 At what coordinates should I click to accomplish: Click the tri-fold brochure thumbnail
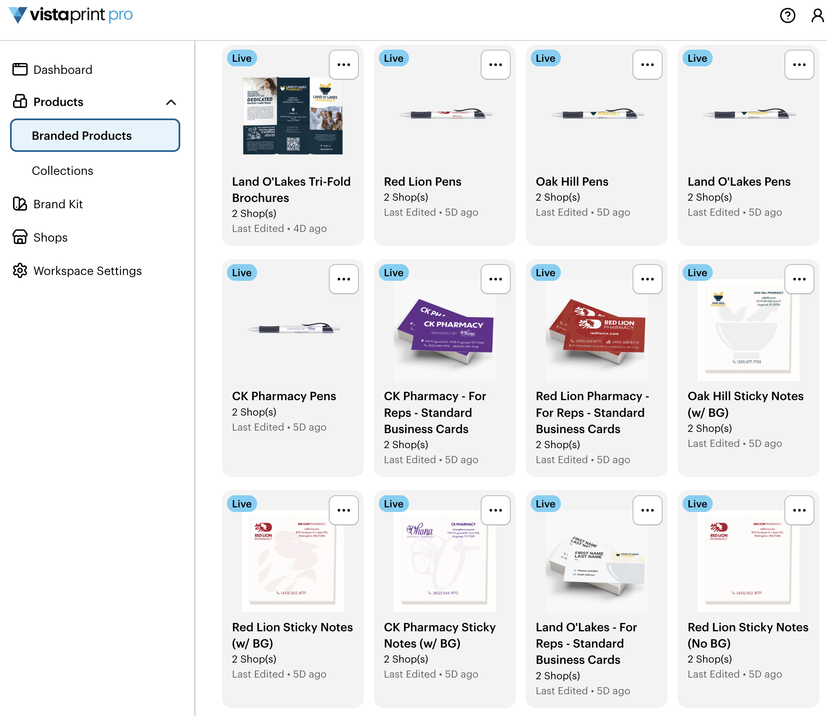click(x=293, y=116)
